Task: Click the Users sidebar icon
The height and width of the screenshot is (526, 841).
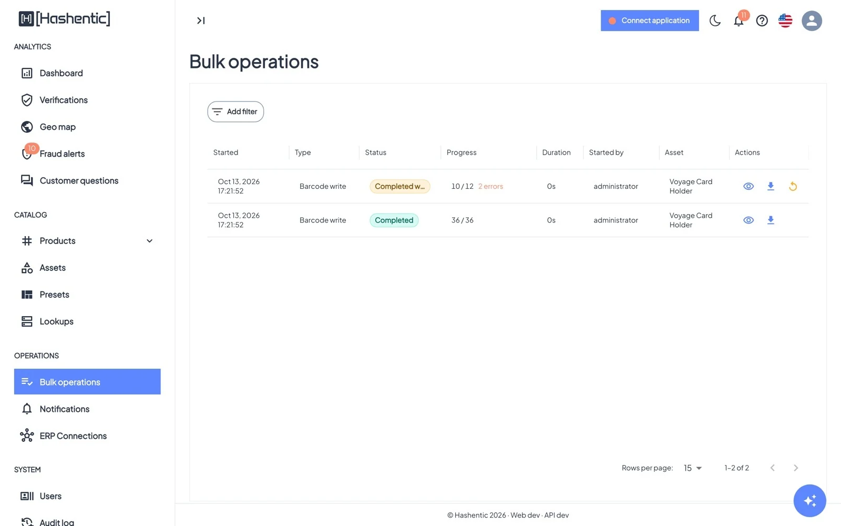Action: coord(27,496)
